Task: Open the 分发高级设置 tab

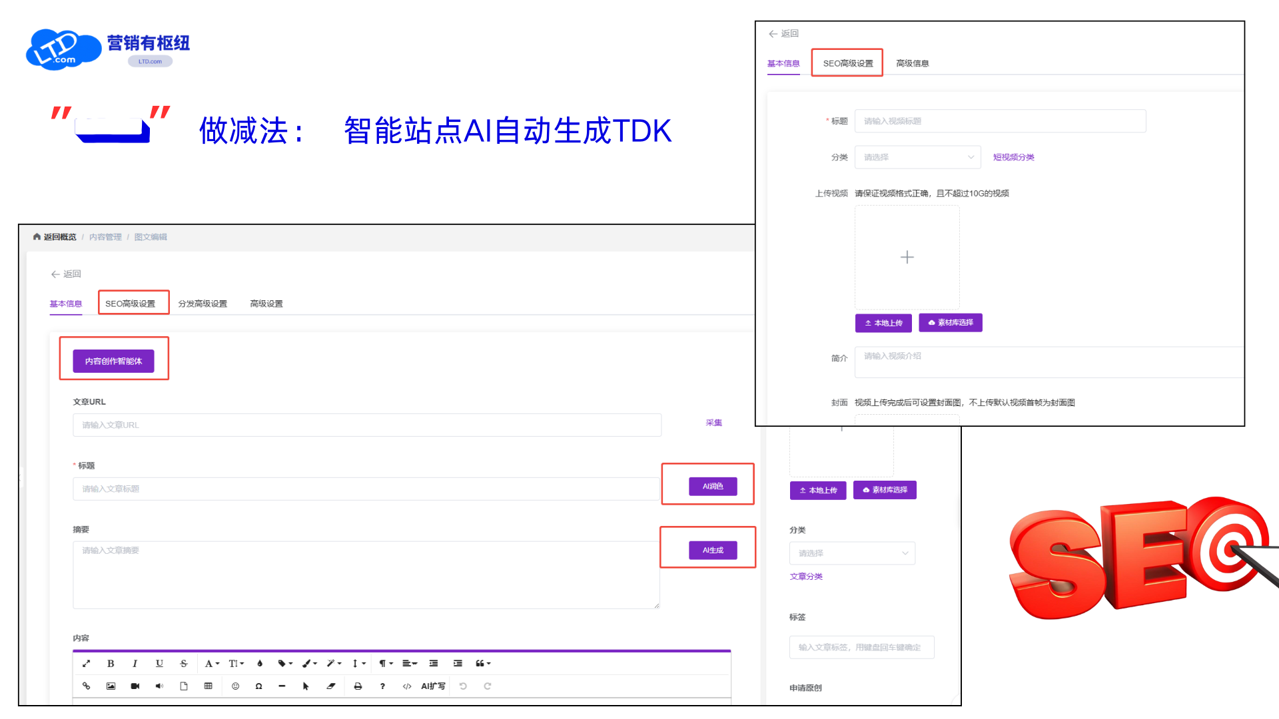Action: 203,304
